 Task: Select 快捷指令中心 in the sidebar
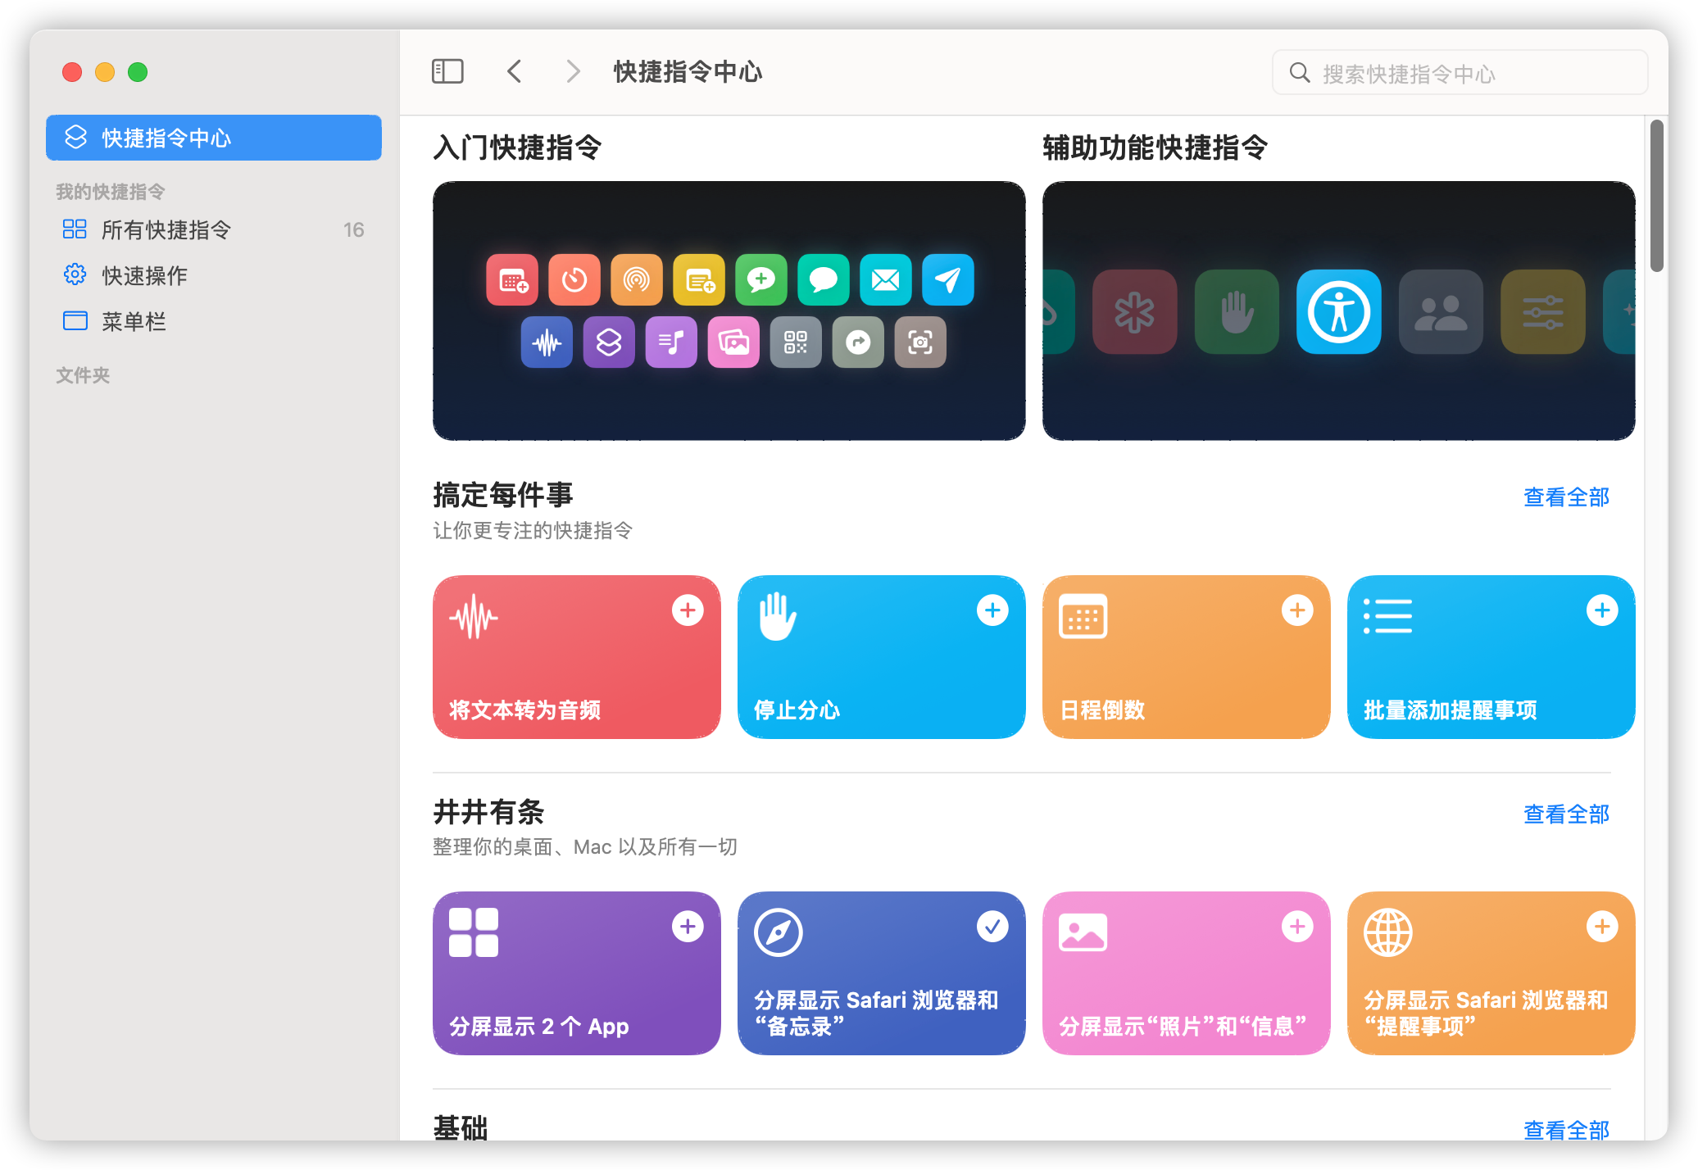pyautogui.click(x=214, y=138)
